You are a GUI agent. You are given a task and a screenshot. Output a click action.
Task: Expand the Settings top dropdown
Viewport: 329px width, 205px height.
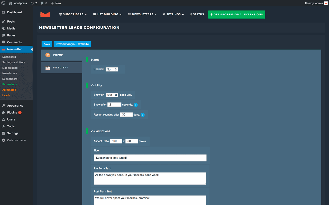pos(173,14)
